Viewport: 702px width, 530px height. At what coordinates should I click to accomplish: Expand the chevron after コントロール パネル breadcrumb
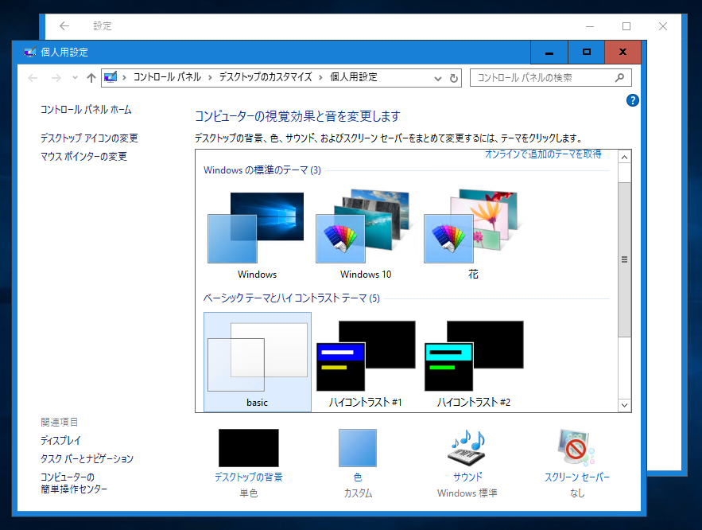(210, 77)
